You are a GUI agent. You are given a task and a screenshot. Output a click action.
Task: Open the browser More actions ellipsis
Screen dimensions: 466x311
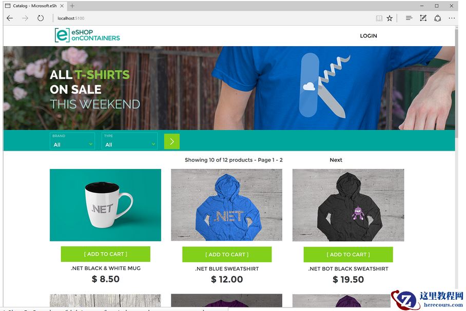tap(452, 18)
